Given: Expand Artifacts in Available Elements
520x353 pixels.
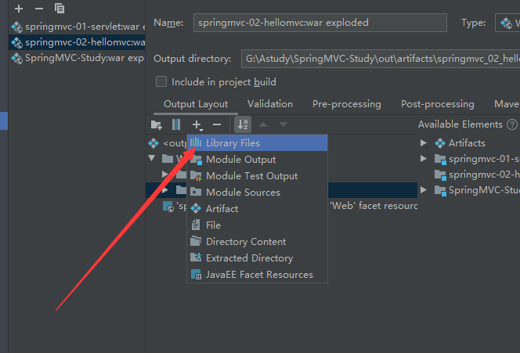Looking at the screenshot, I should [x=424, y=143].
